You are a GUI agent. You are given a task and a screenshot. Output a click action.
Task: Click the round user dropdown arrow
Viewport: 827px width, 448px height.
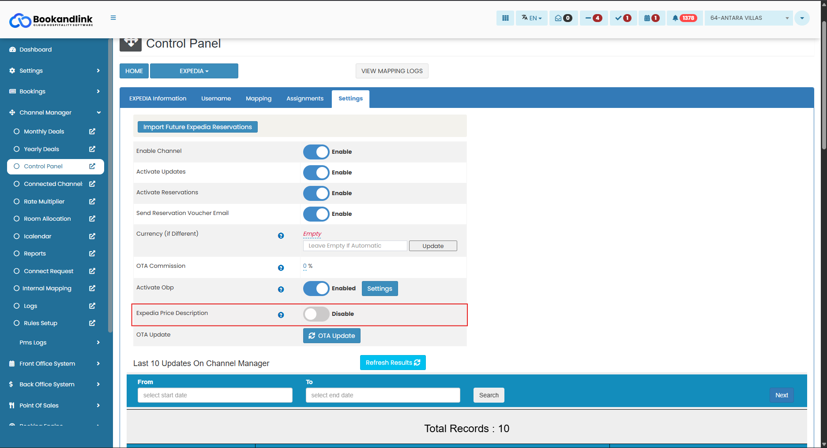(x=802, y=18)
